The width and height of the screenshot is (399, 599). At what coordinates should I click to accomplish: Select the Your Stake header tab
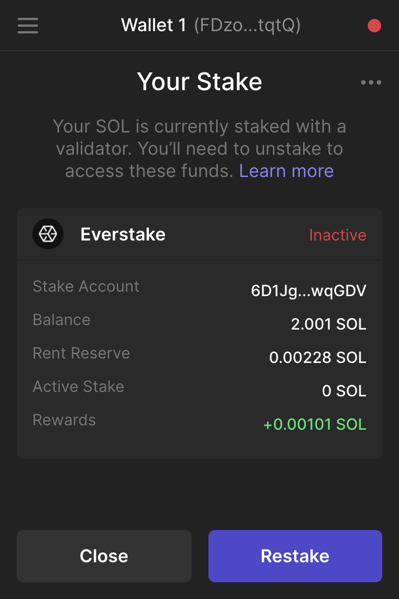[x=199, y=81]
